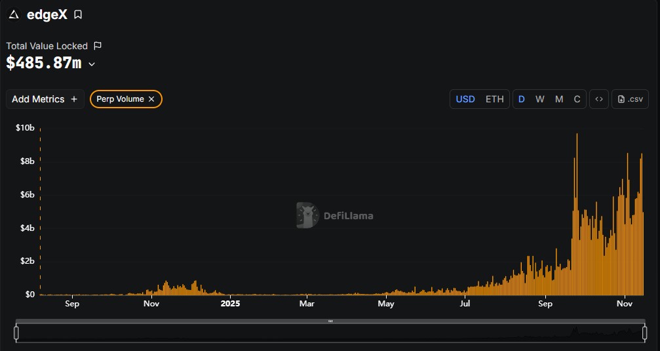Select monthly M interval
The height and width of the screenshot is (351, 660).
559,99
